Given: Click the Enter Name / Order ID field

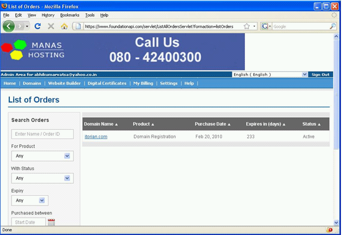Looking at the screenshot, I should 43,134.
